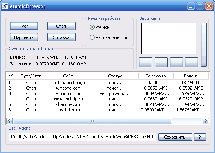Click the tall '>' captcha submit button

click(x=204, y=45)
